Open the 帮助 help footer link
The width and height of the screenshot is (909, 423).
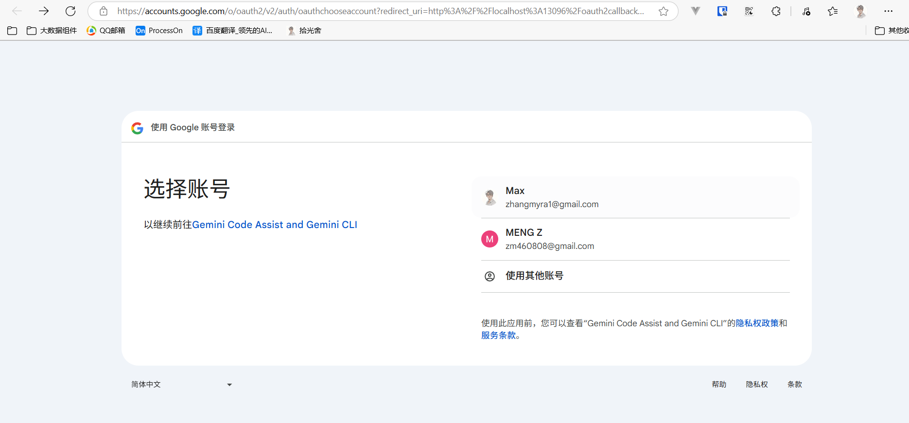(x=719, y=385)
